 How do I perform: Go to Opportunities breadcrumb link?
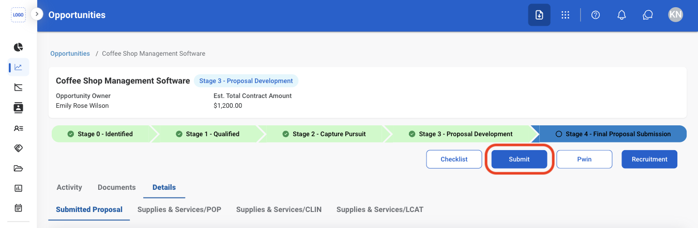(x=70, y=54)
